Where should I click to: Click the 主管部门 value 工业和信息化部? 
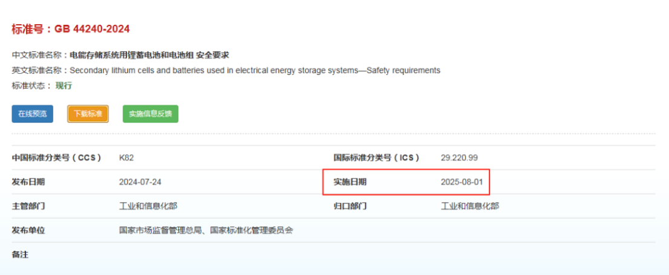148,206
